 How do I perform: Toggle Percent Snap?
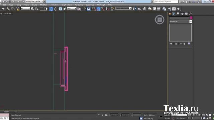coord(103,9)
